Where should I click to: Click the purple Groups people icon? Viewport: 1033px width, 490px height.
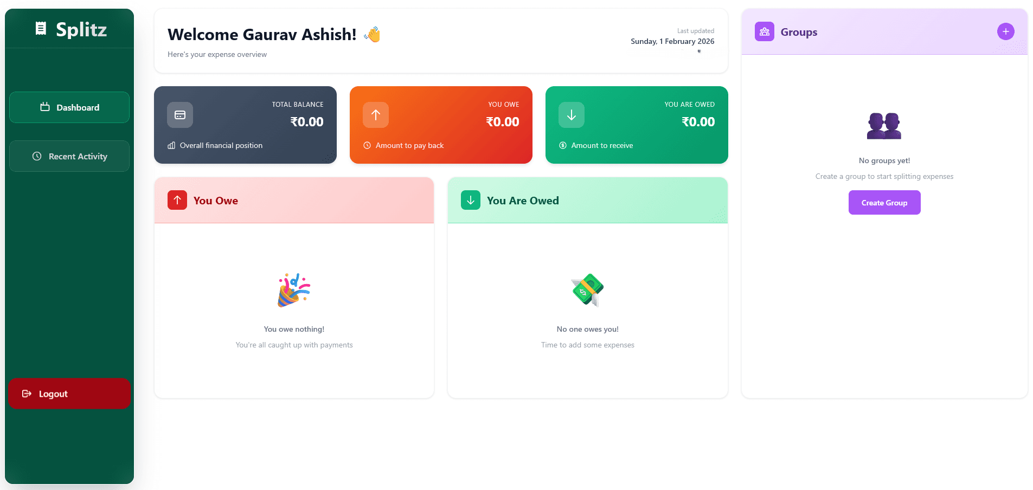coord(764,31)
